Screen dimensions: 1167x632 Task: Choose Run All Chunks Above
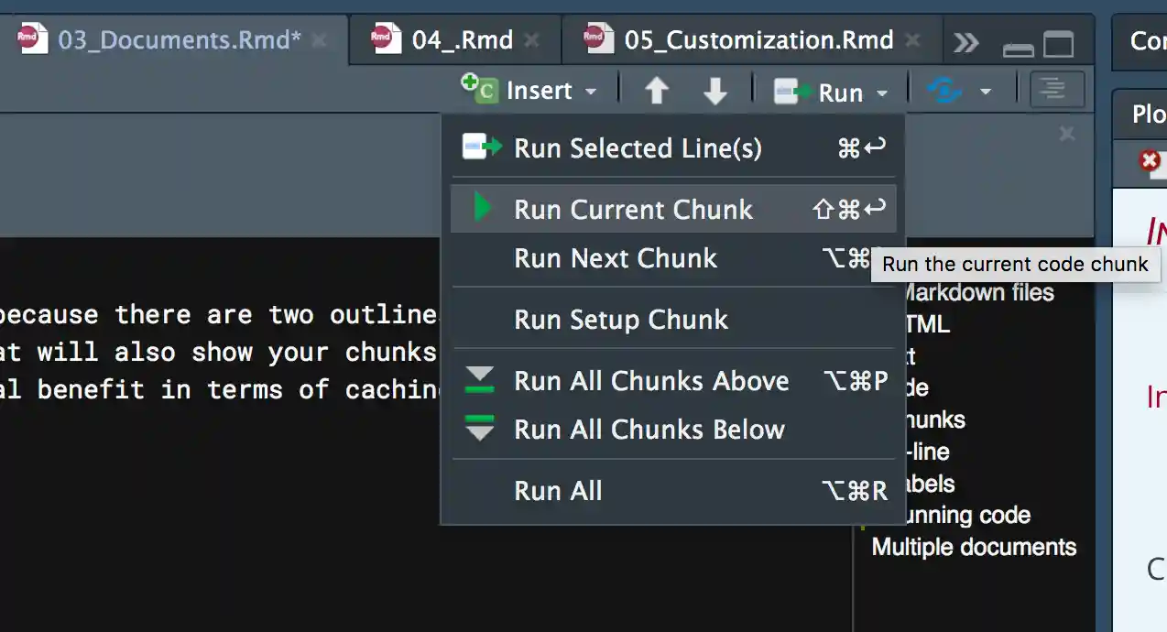[x=651, y=381]
